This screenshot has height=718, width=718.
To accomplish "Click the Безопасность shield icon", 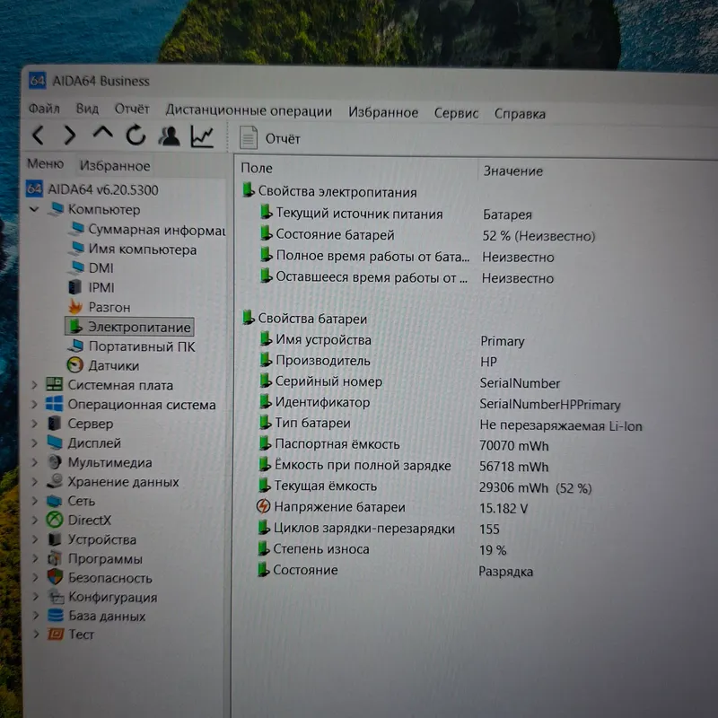I will (55, 577).
